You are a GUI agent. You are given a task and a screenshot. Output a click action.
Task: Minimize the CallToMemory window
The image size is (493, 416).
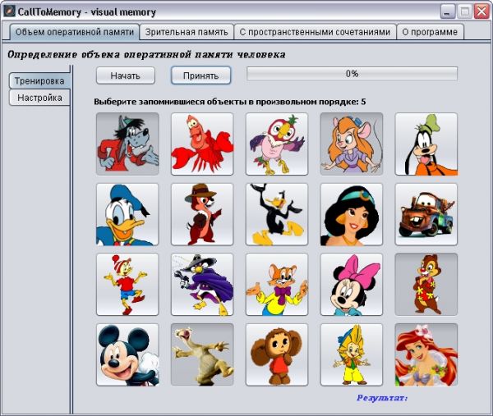pyautogui.click(x=448, y=12)
